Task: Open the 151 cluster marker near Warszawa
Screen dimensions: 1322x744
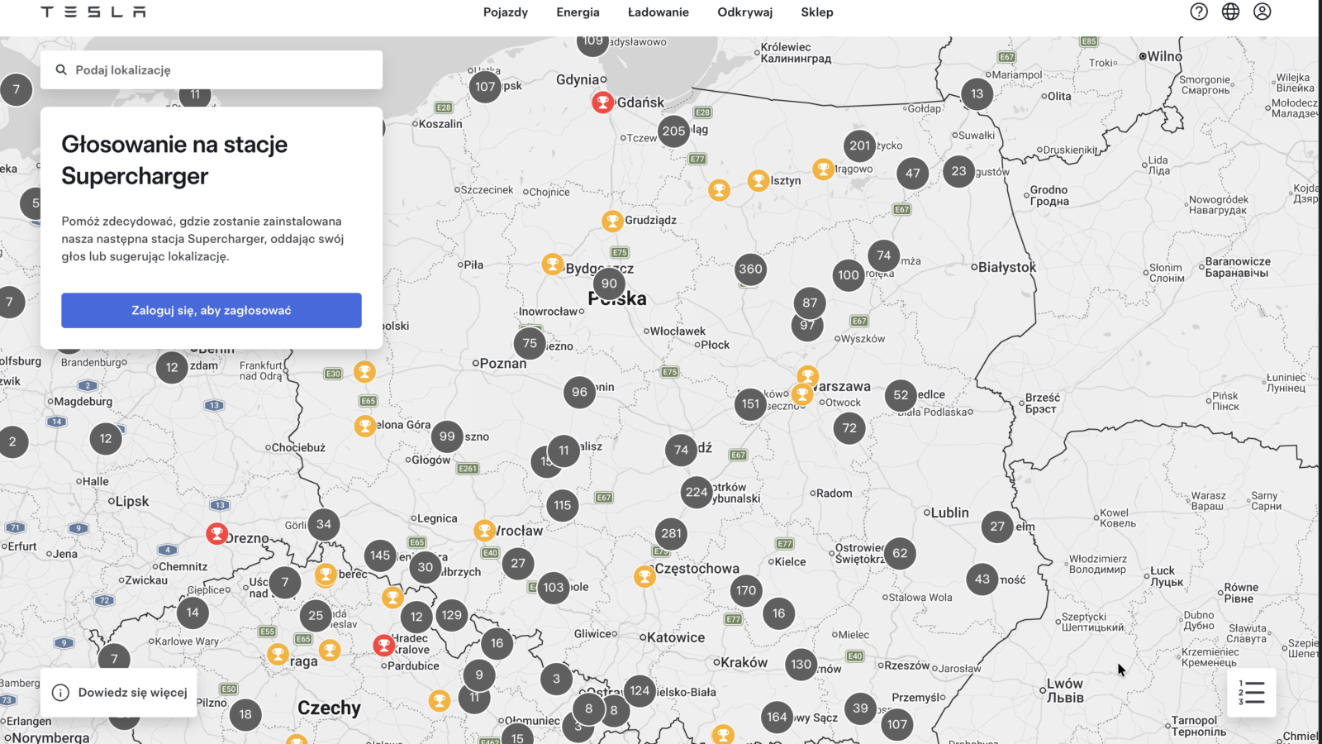Action: [x=750, y=404]
